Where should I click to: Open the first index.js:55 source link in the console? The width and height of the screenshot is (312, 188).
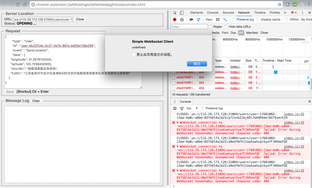[x=294, y=114]
